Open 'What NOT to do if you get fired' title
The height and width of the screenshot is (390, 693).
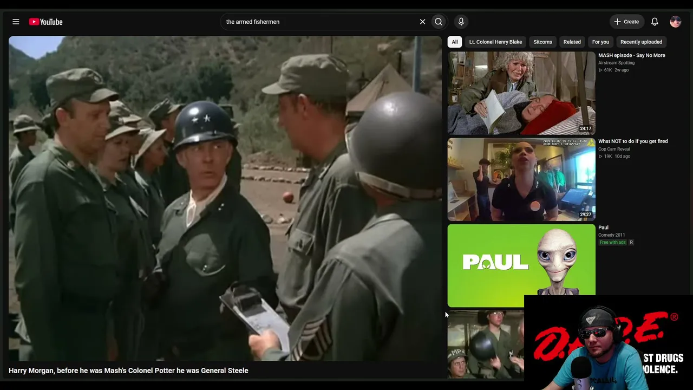click(x=633, y=141)
